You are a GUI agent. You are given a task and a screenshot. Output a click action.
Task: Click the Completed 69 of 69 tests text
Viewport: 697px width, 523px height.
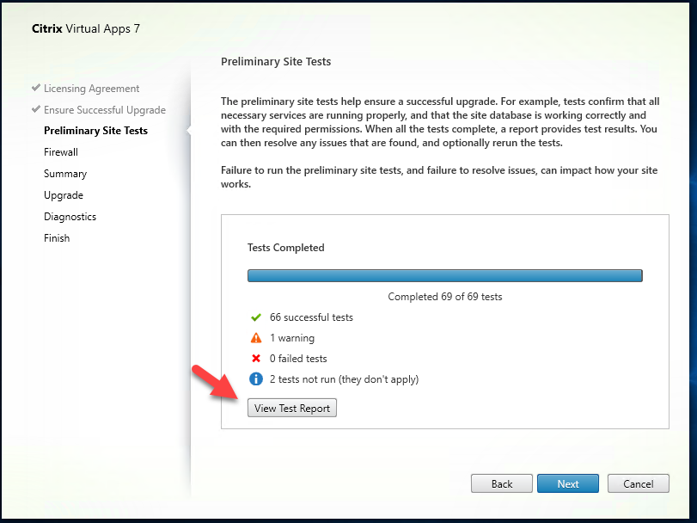445,297
